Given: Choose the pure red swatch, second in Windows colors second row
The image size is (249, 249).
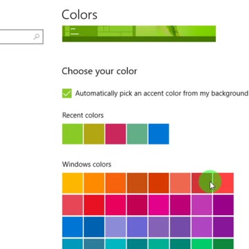Looking at the screenshot, I should tap(94, 205).
